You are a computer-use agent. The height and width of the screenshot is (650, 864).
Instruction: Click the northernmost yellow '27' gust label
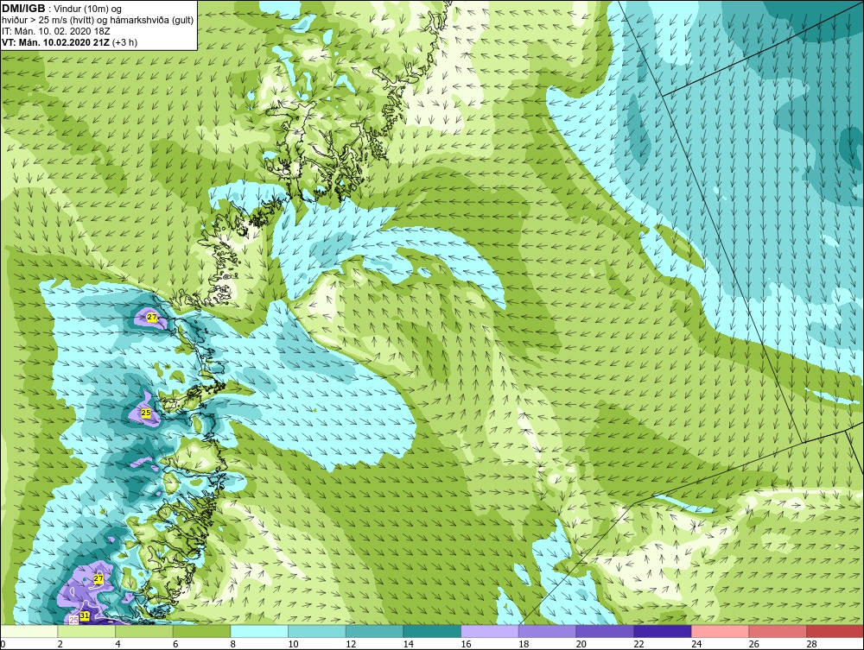152,317
